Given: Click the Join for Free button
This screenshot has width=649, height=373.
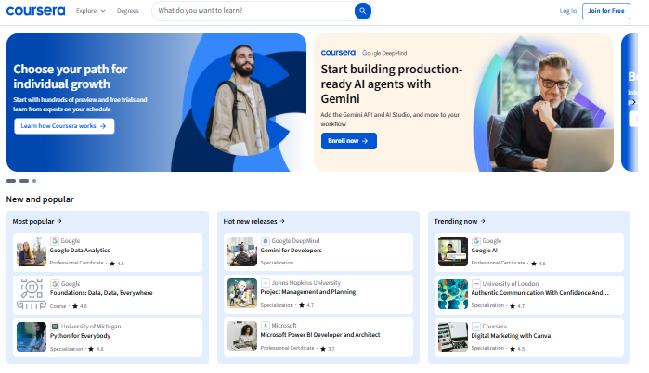Looking at the screenshot, I should tap(606, 11).
